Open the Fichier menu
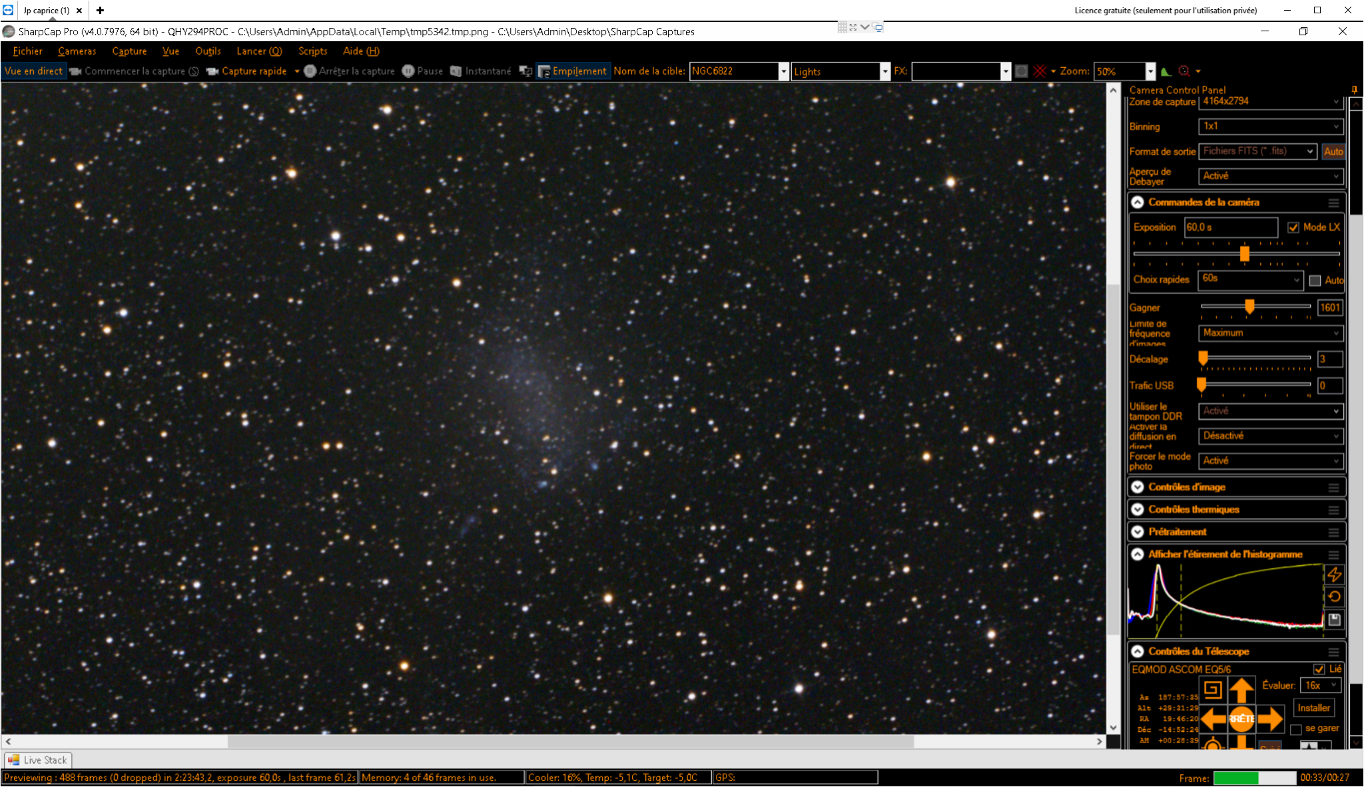1364x787 pixels. (x=27, y=51)
